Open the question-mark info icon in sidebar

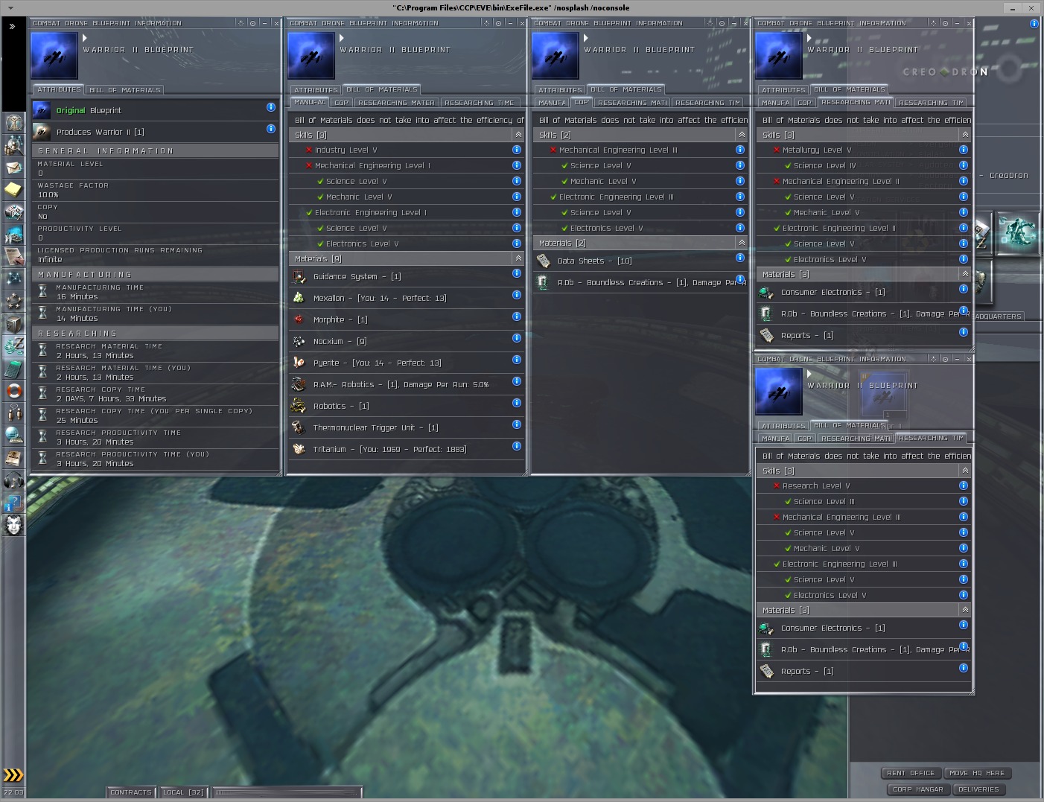[14, 502]
